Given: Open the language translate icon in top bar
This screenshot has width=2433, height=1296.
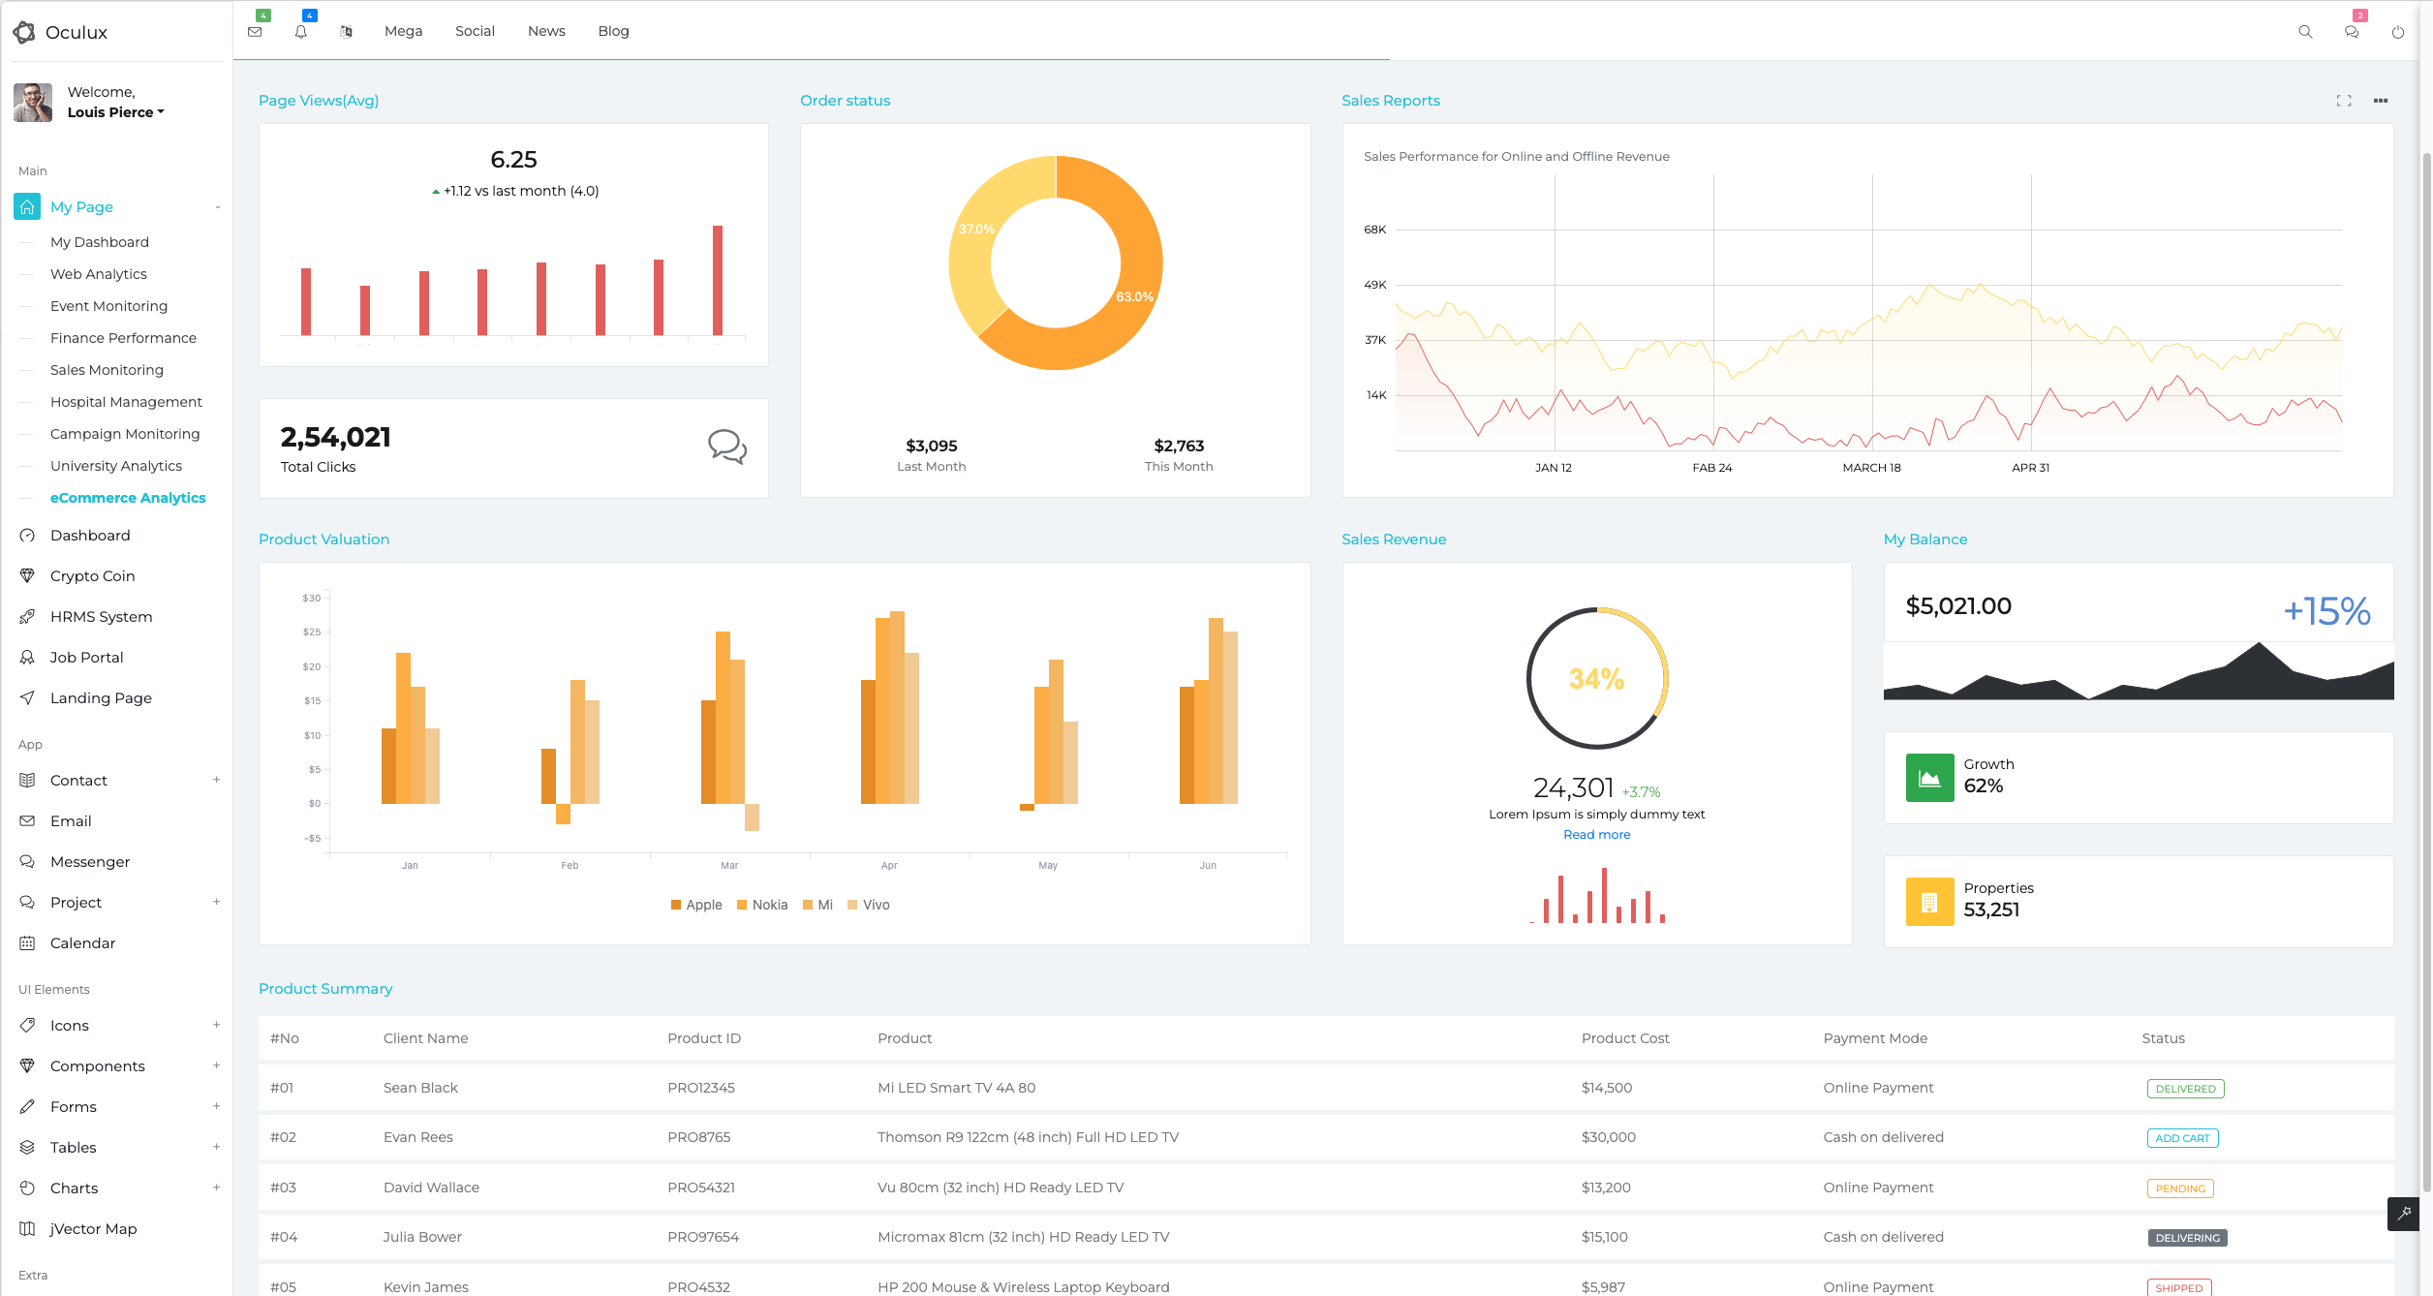Looking at the screenshot, I should 347,31.
